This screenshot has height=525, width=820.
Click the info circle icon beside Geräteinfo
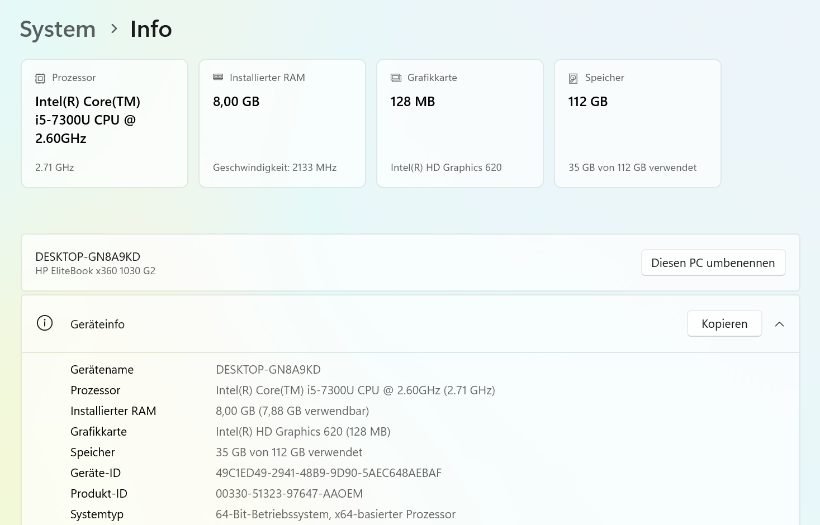[45, 323]
